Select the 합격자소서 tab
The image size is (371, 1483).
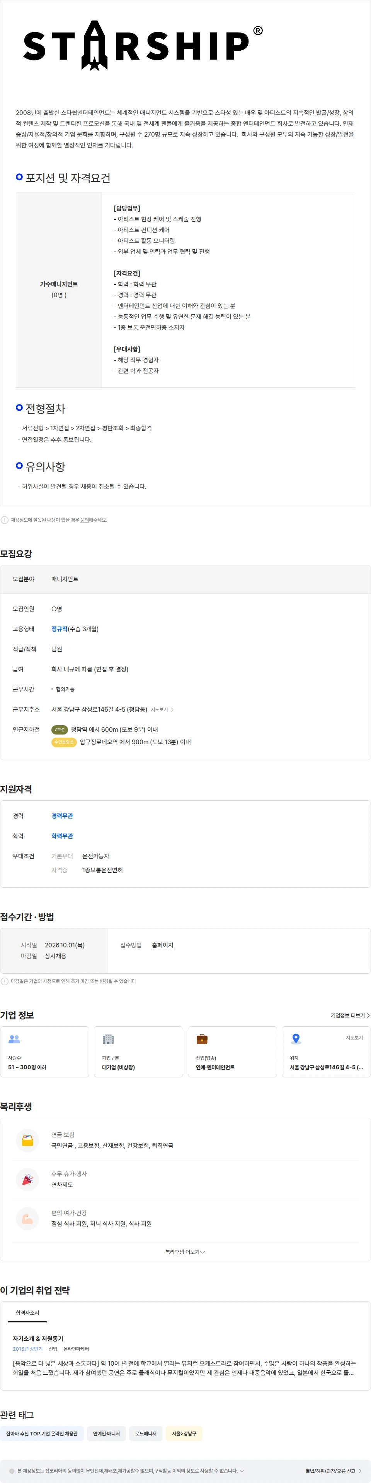(x=27, y=1313)
